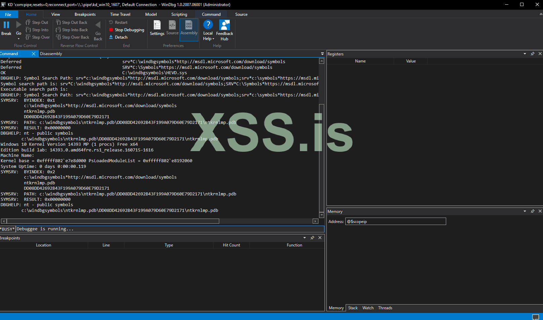The image size is (543, 320).
Task: Pin the Registers panel
Action: (x=533, y=54)
